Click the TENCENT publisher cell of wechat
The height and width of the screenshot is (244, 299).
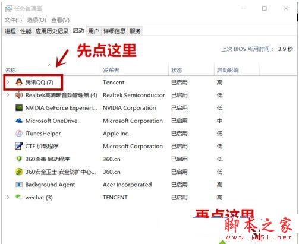tap(115, 198)
